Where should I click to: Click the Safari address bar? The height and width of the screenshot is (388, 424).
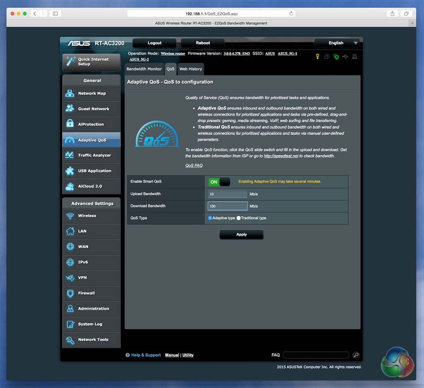211,14
